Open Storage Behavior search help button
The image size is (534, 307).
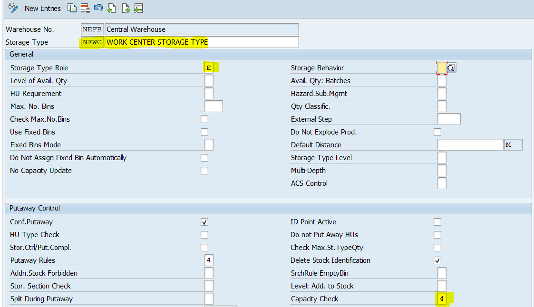coord(451,68)
